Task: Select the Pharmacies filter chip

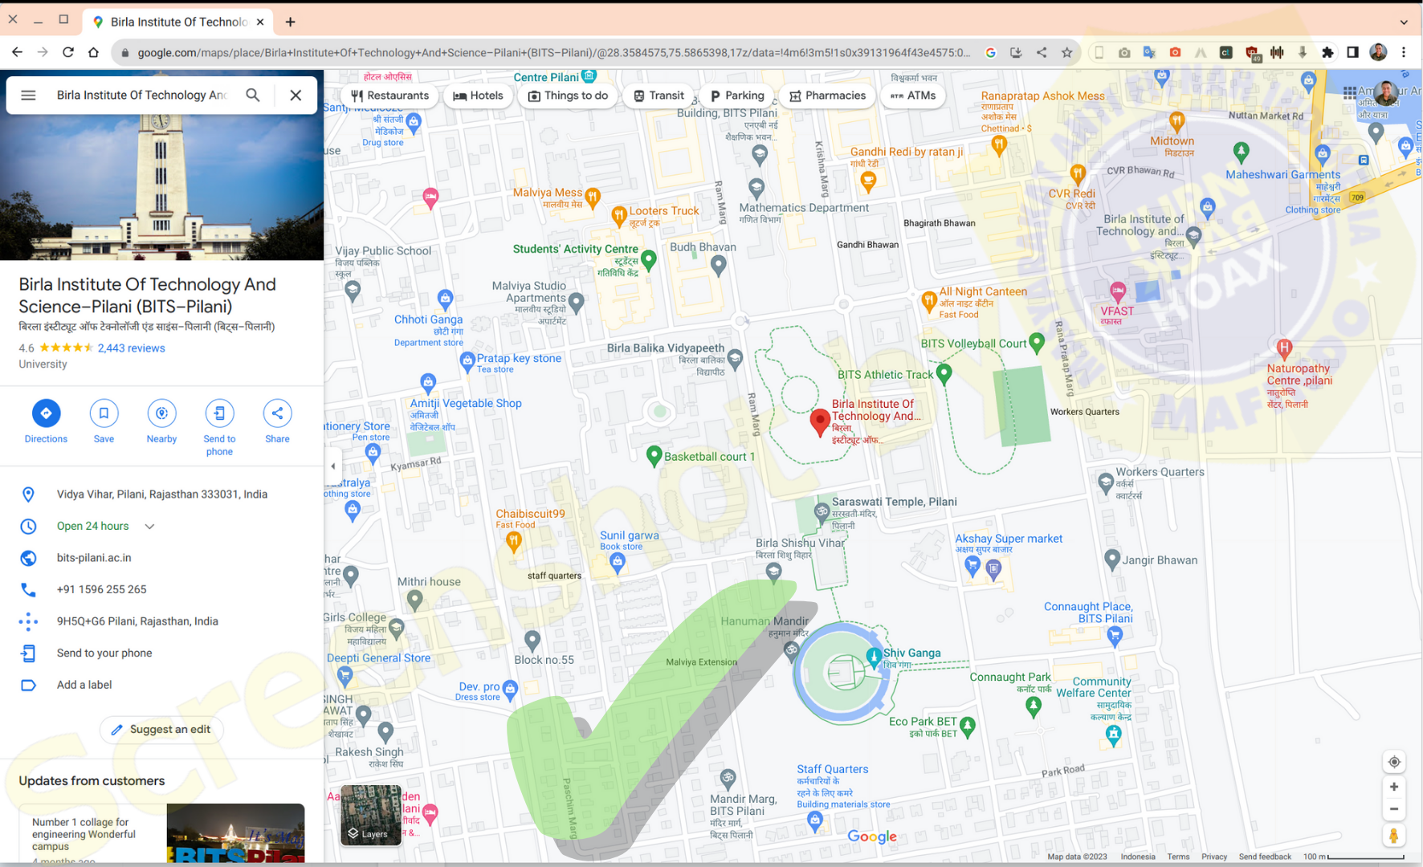Action: (827, 96)
